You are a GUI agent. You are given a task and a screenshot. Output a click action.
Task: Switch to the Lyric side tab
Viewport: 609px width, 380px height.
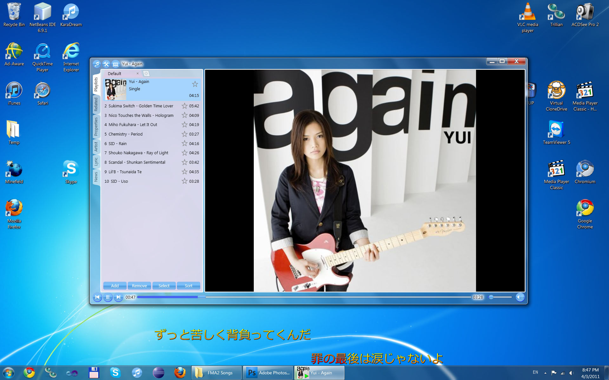[x=96, y=162]
